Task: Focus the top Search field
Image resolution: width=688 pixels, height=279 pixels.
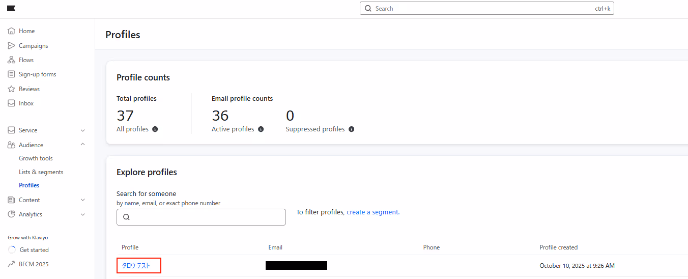Action: [x=487, y=9]
